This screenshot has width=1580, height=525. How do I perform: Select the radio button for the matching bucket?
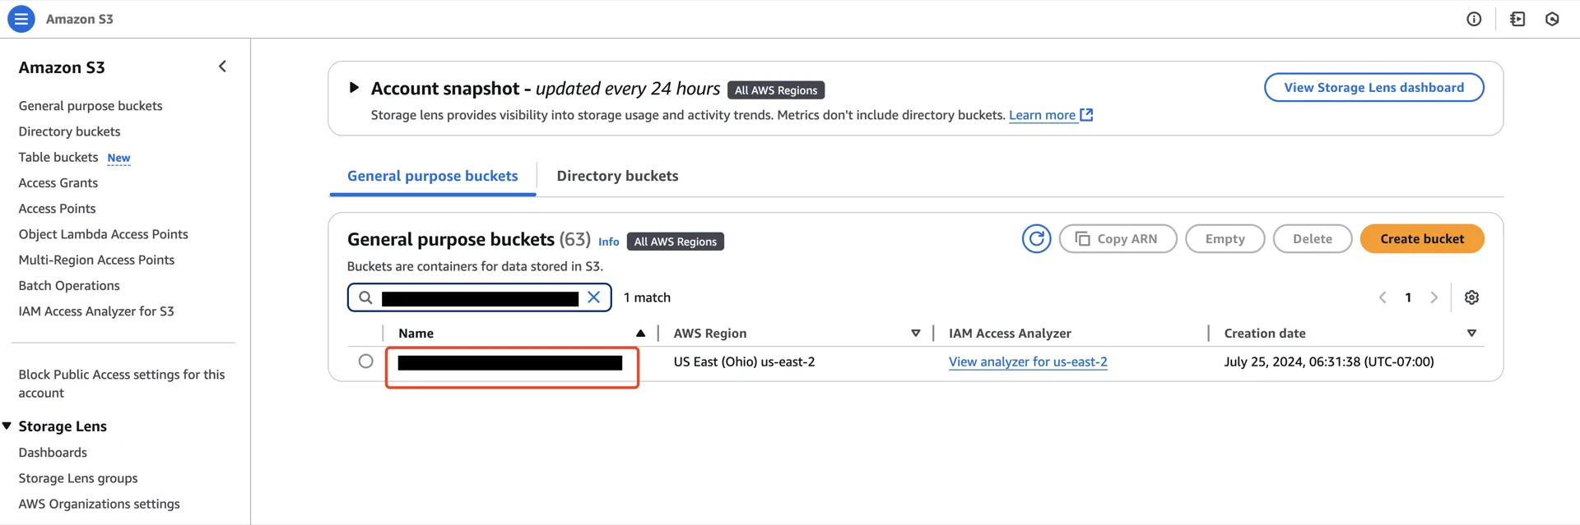pos(366,362)
